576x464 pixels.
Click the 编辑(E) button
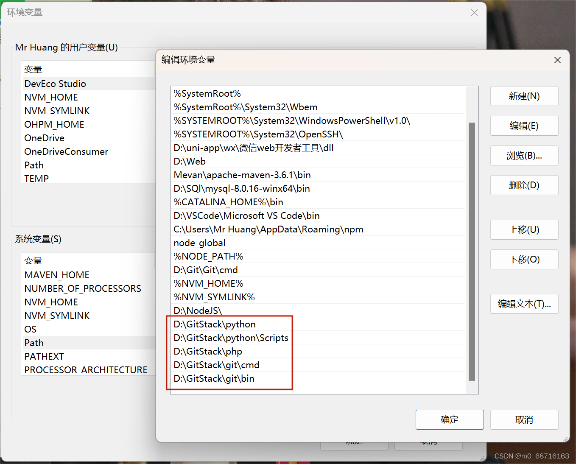pyautogui.click(x=524, y=126)
